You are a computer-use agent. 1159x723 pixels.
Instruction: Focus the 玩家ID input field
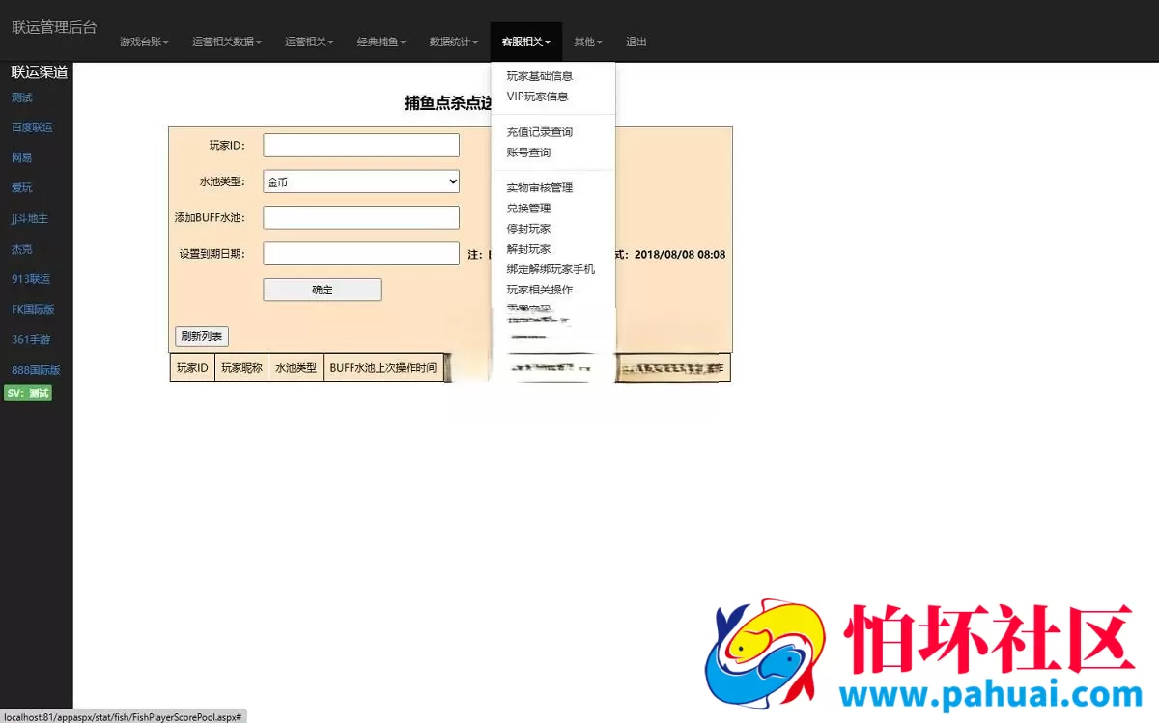pos(361,145)
